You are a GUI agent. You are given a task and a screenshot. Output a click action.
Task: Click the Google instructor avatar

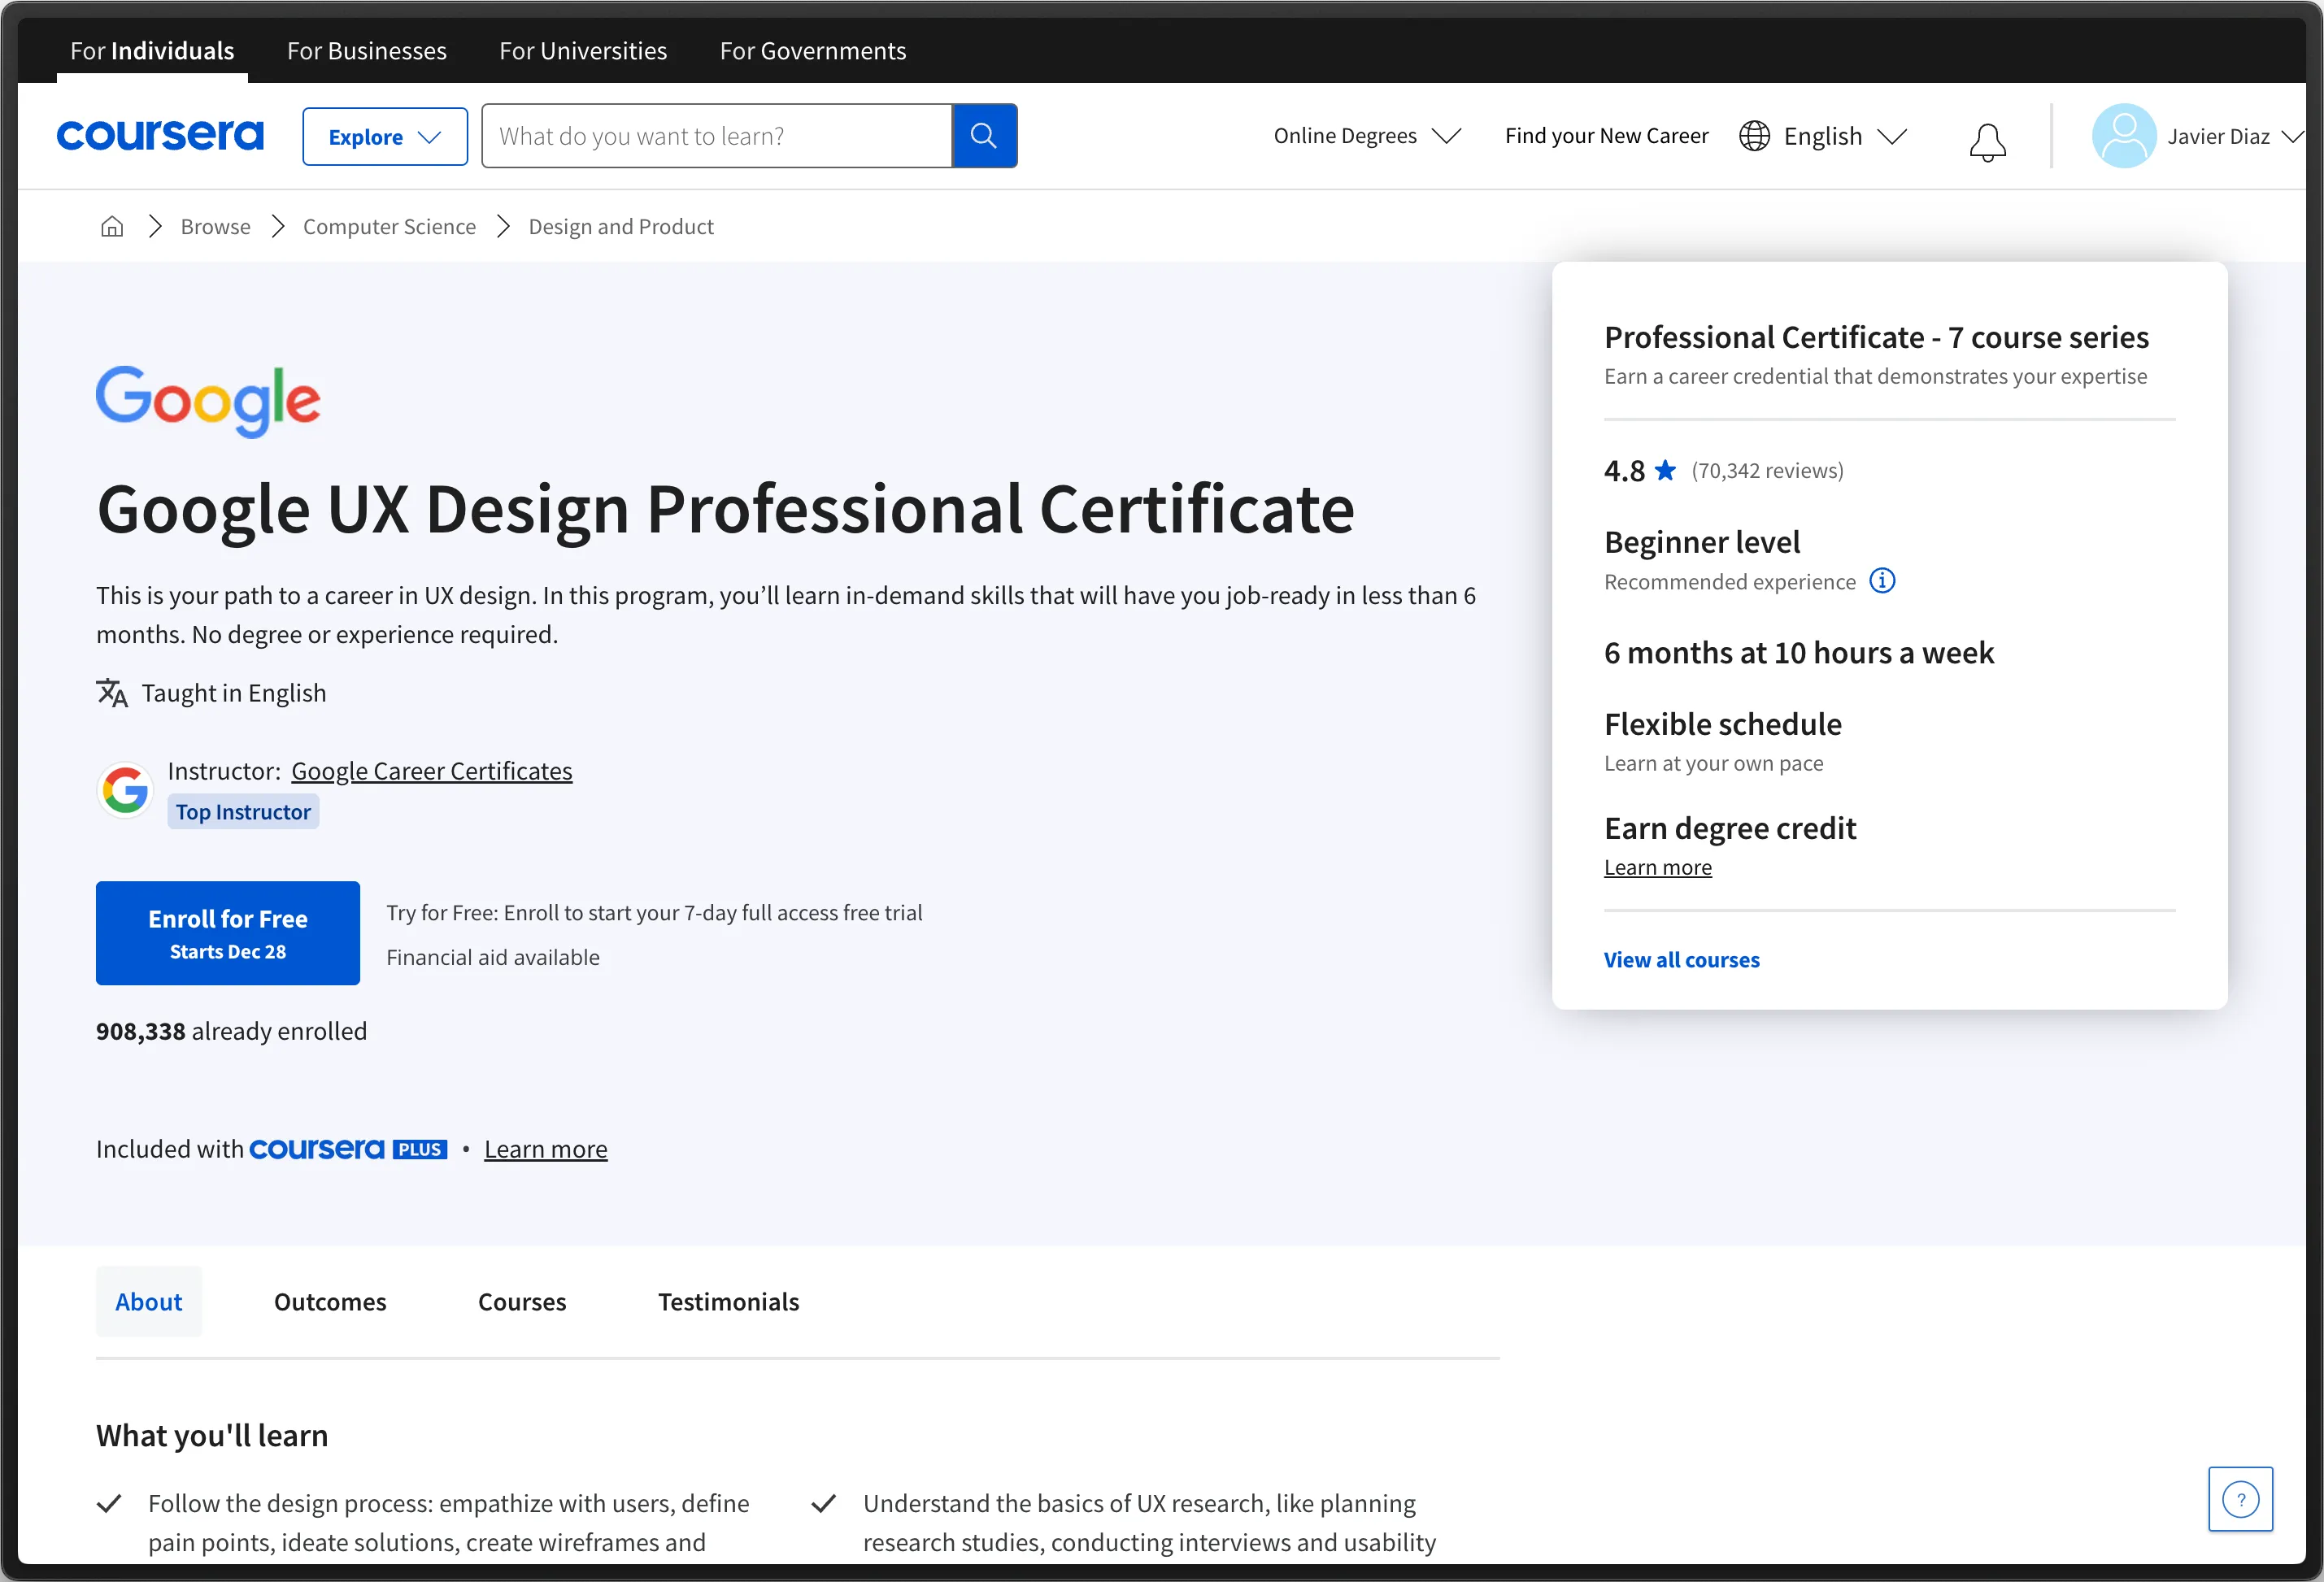(x=125, y=790)
